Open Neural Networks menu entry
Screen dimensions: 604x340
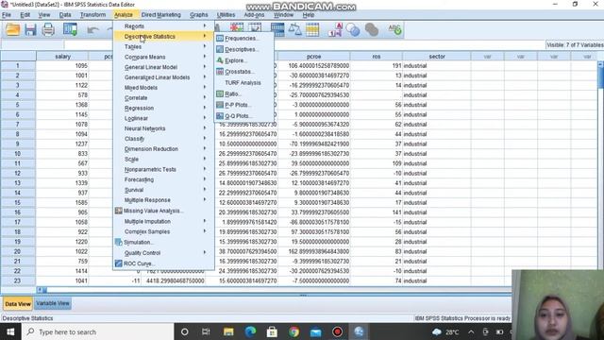(163, 128)
